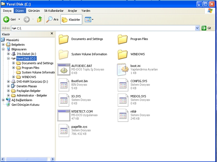This screenshot has width=217, height=162.
Task: Select DVD-RAM Sürücüsü (D:) in tree
Action: click(x=32, y=82)
